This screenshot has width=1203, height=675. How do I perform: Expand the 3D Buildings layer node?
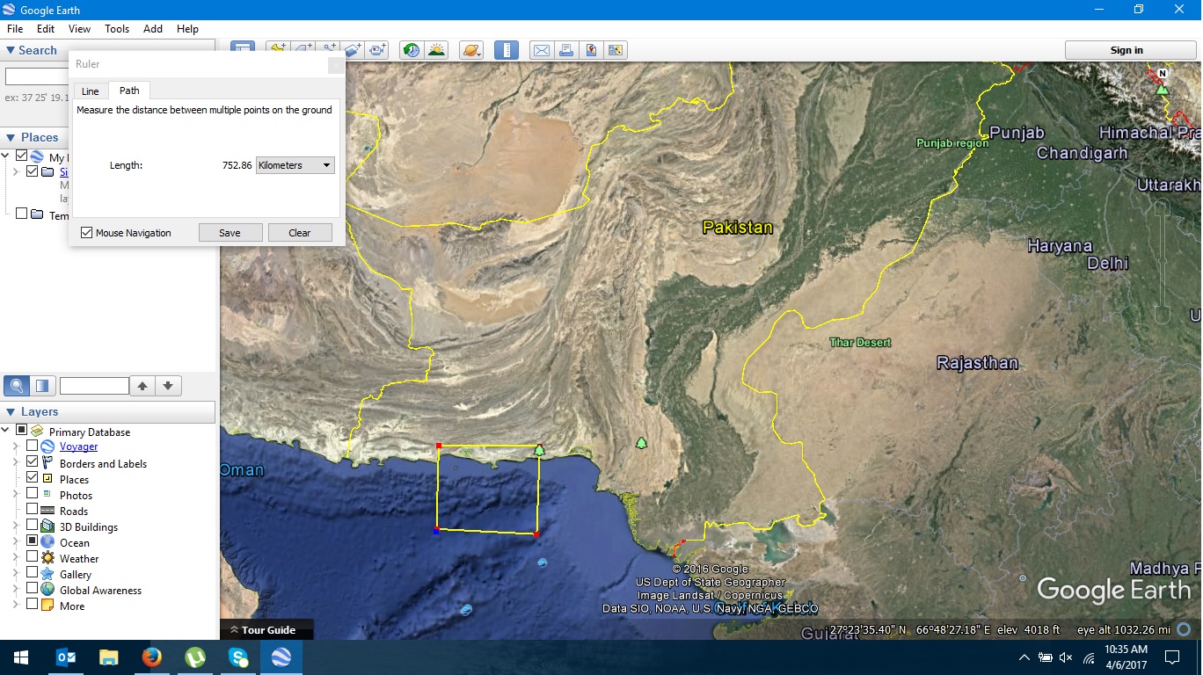tap(15, 526)
